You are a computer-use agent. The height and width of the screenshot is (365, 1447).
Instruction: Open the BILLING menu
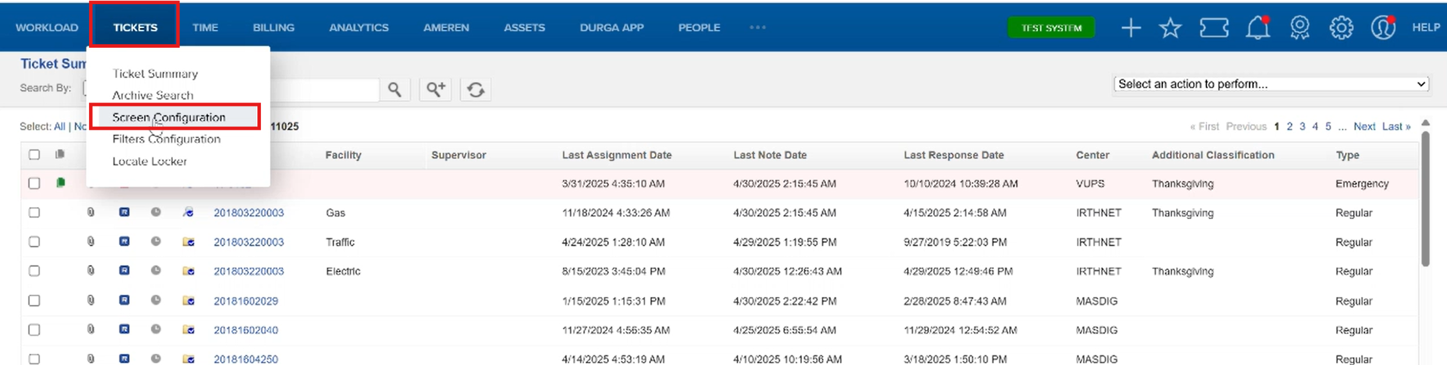point(274,27)
